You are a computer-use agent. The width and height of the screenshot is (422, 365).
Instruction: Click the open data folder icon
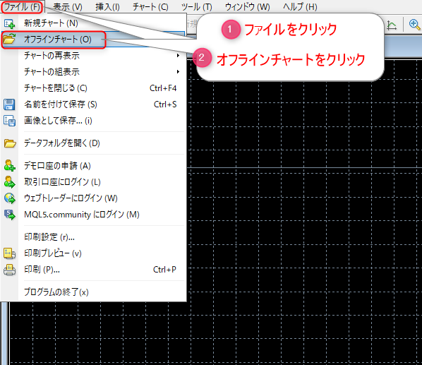10,143
